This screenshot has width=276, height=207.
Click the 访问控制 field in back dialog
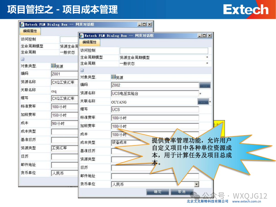click(69, 40)
